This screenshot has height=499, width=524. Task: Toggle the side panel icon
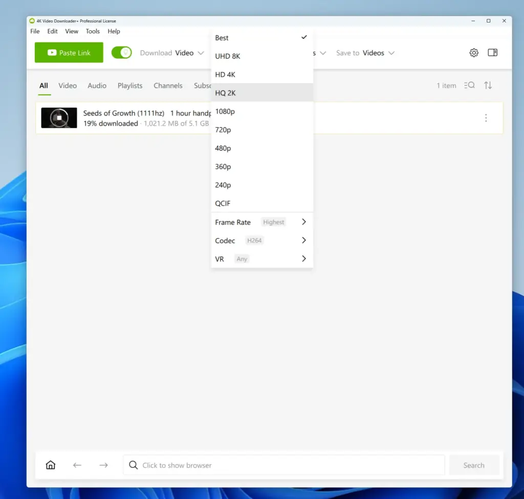point(493,53)
